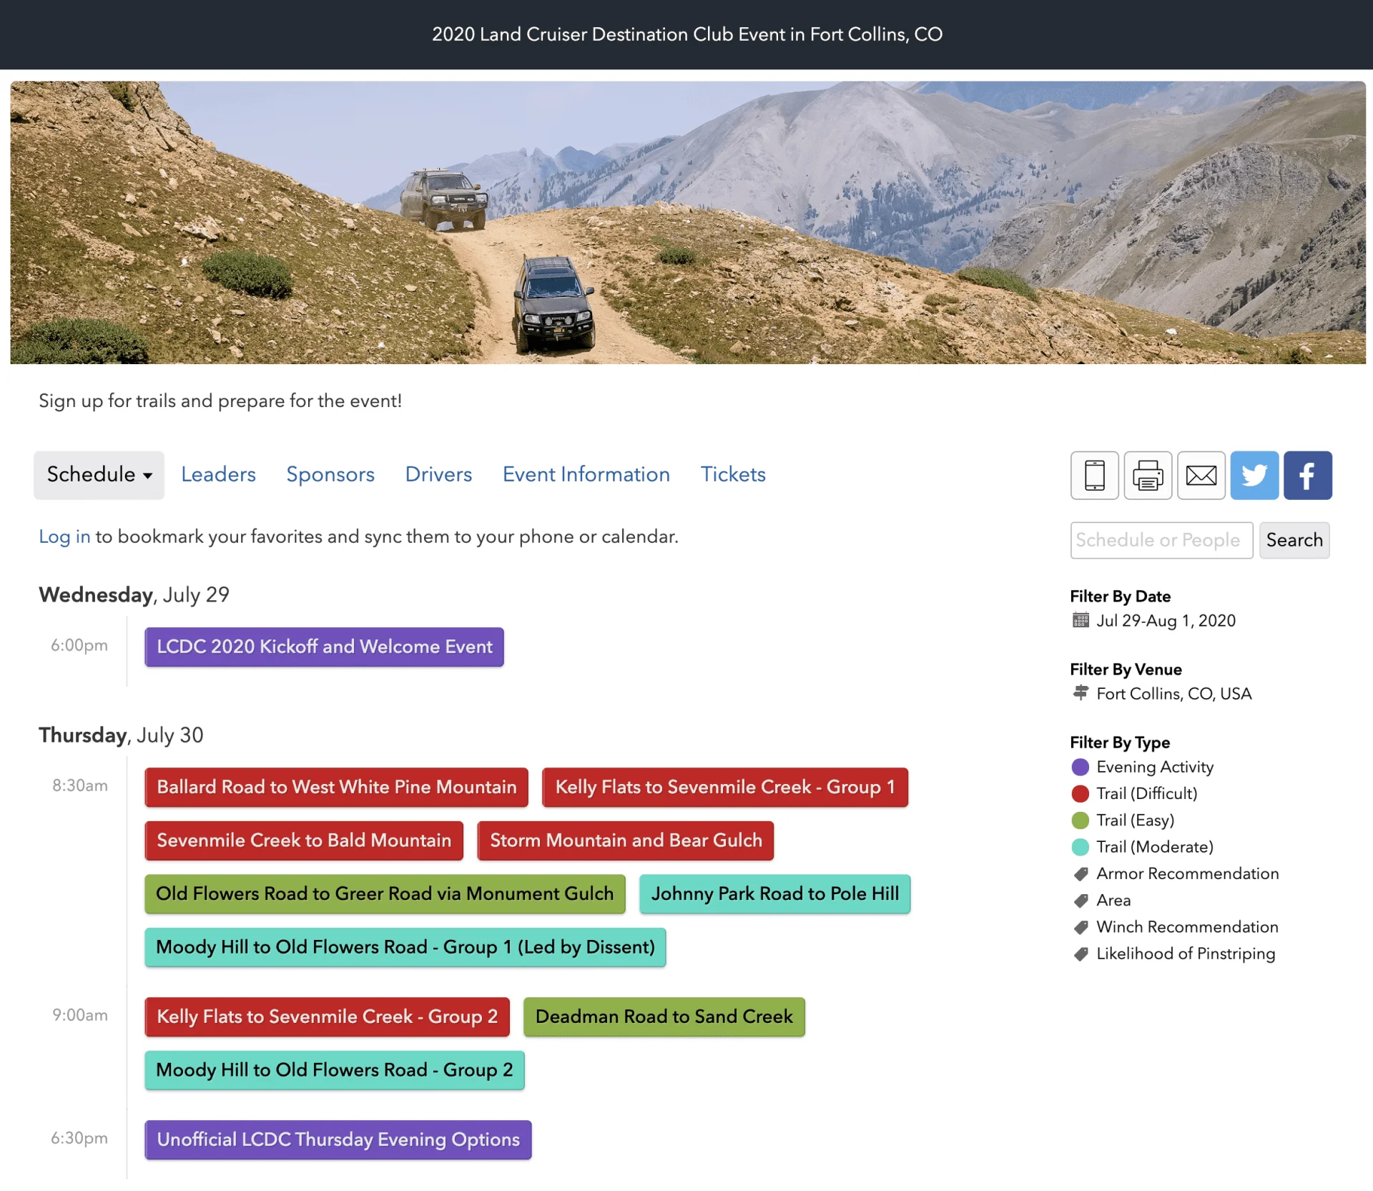Filter by Trail (Difficult) type label
Viewport: 1373px width, 1191px height.
point(1147,793)
